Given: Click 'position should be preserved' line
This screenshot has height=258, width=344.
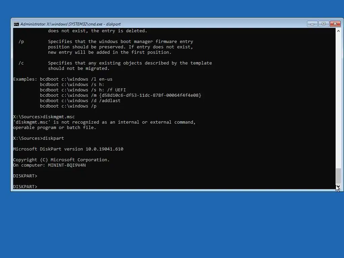Looking at the screenshot, I should pos(121,47).
